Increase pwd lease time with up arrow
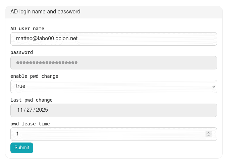This screenshot has width=230, height=168. coord(209,132)
